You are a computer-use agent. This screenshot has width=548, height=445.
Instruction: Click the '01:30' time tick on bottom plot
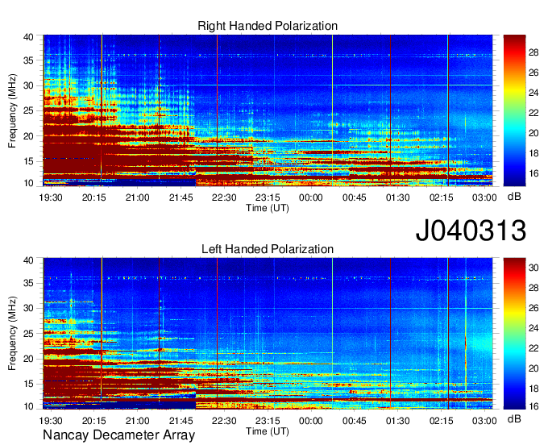coord(398,421)
